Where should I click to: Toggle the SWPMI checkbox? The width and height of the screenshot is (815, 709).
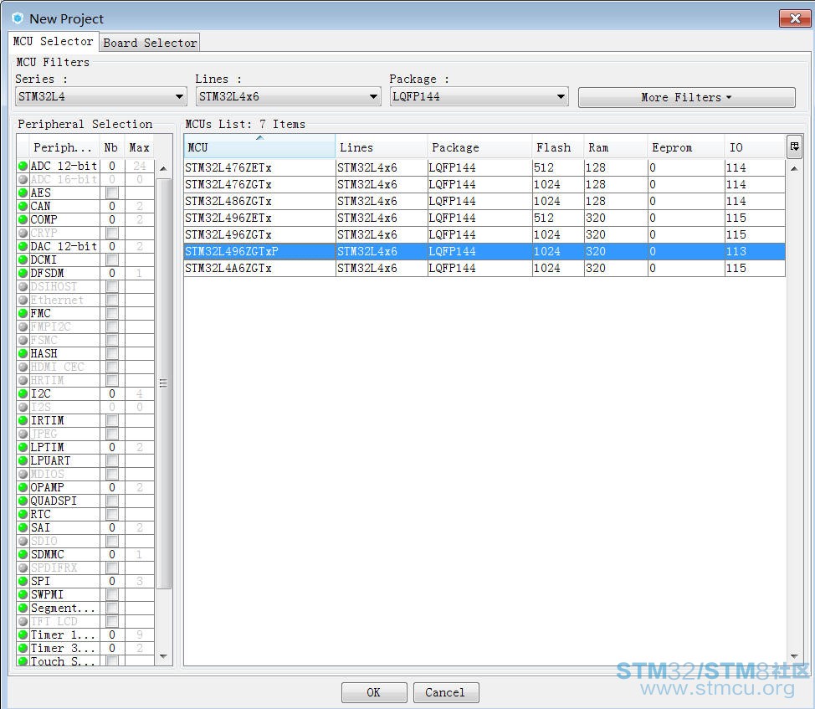point(112,594)
